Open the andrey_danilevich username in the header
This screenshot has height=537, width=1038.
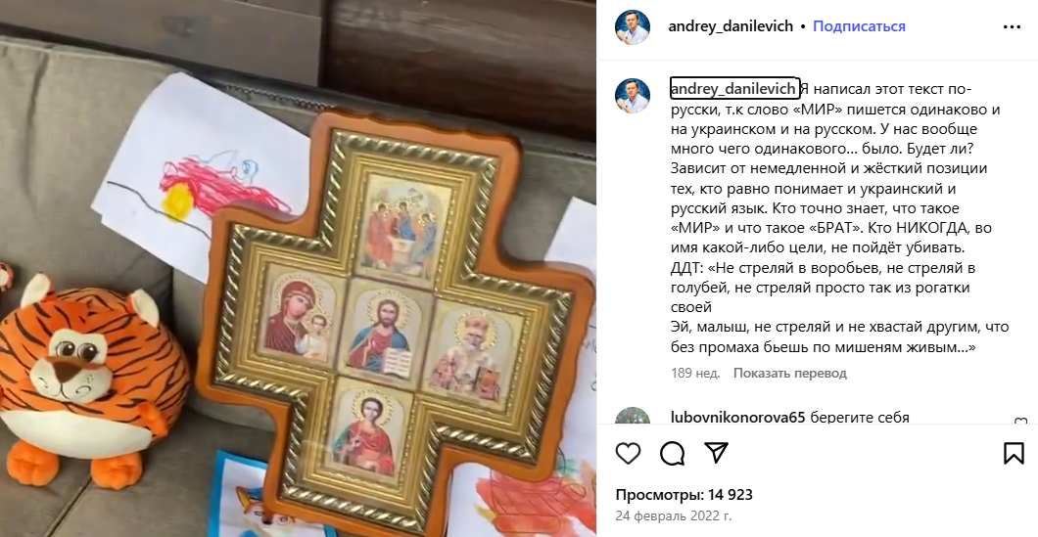point(731,26)
